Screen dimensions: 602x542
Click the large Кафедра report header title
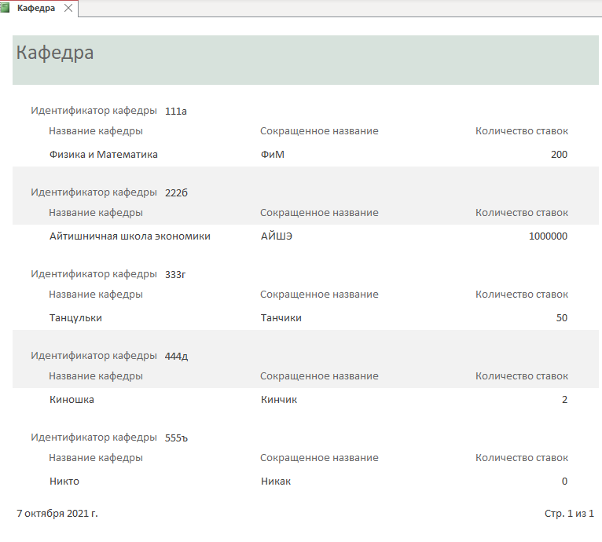(55, 53)
